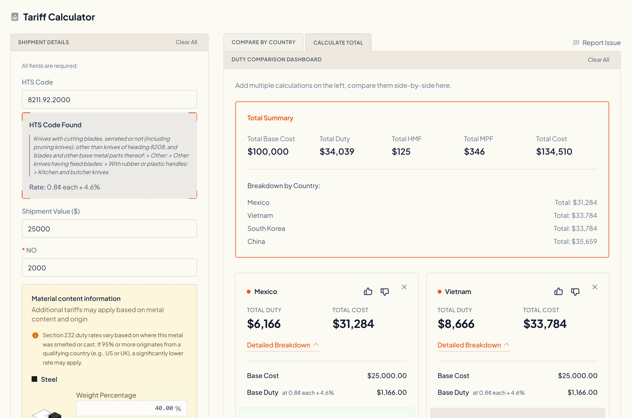Screen dimensions: 632x418
Task: Click the black Steel material square
Action: tap(34, 379)
